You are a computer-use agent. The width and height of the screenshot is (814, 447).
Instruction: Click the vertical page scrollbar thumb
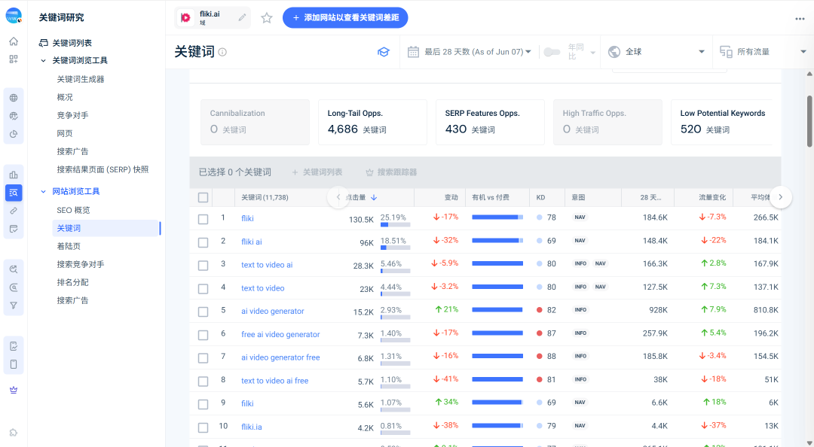(809, 121)
